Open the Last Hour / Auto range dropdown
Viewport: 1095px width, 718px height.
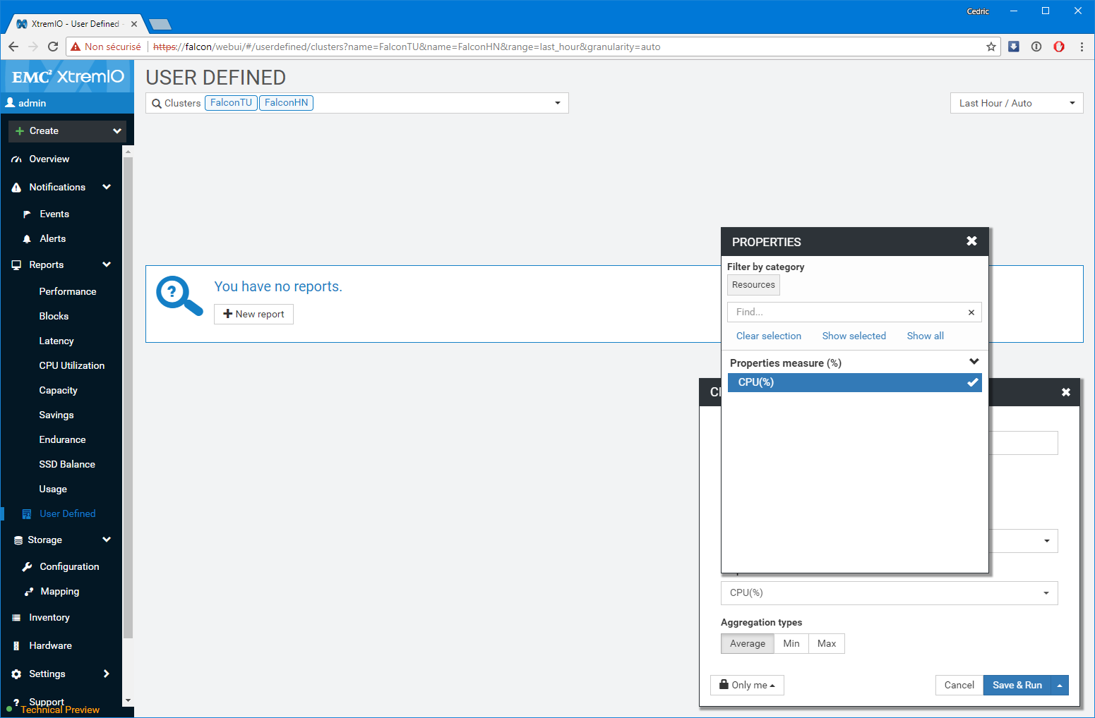coord(1016,103)
